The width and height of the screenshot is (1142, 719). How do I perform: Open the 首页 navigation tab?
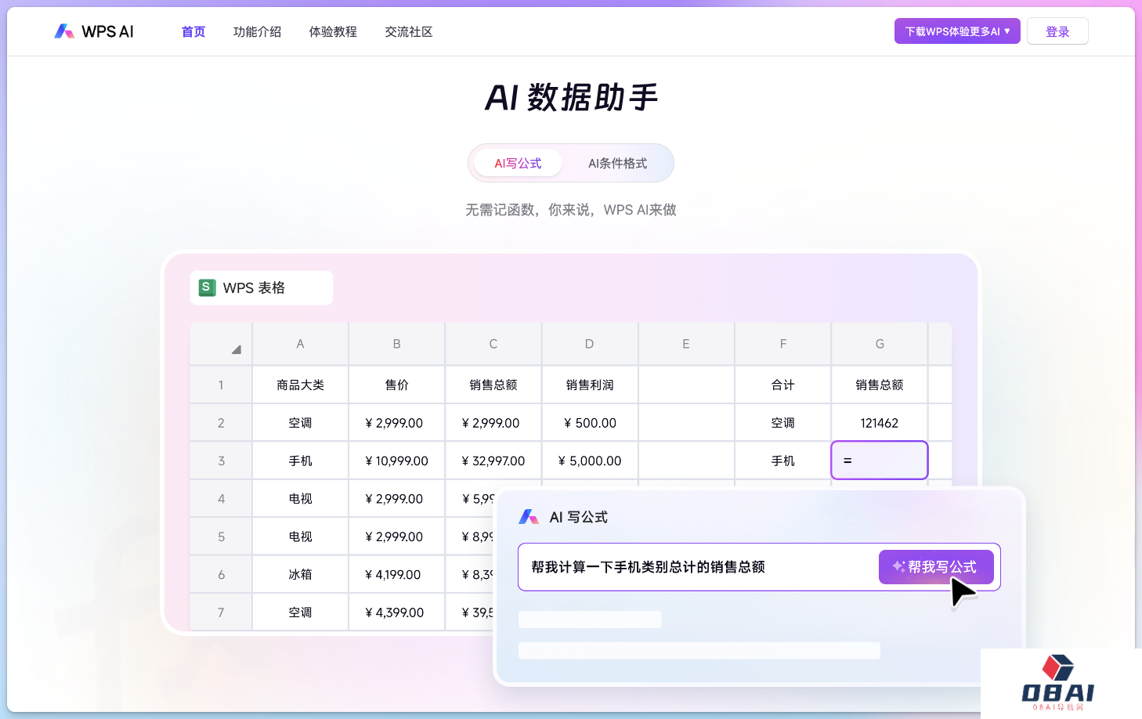pyautogui.click(x=193, y=32)
